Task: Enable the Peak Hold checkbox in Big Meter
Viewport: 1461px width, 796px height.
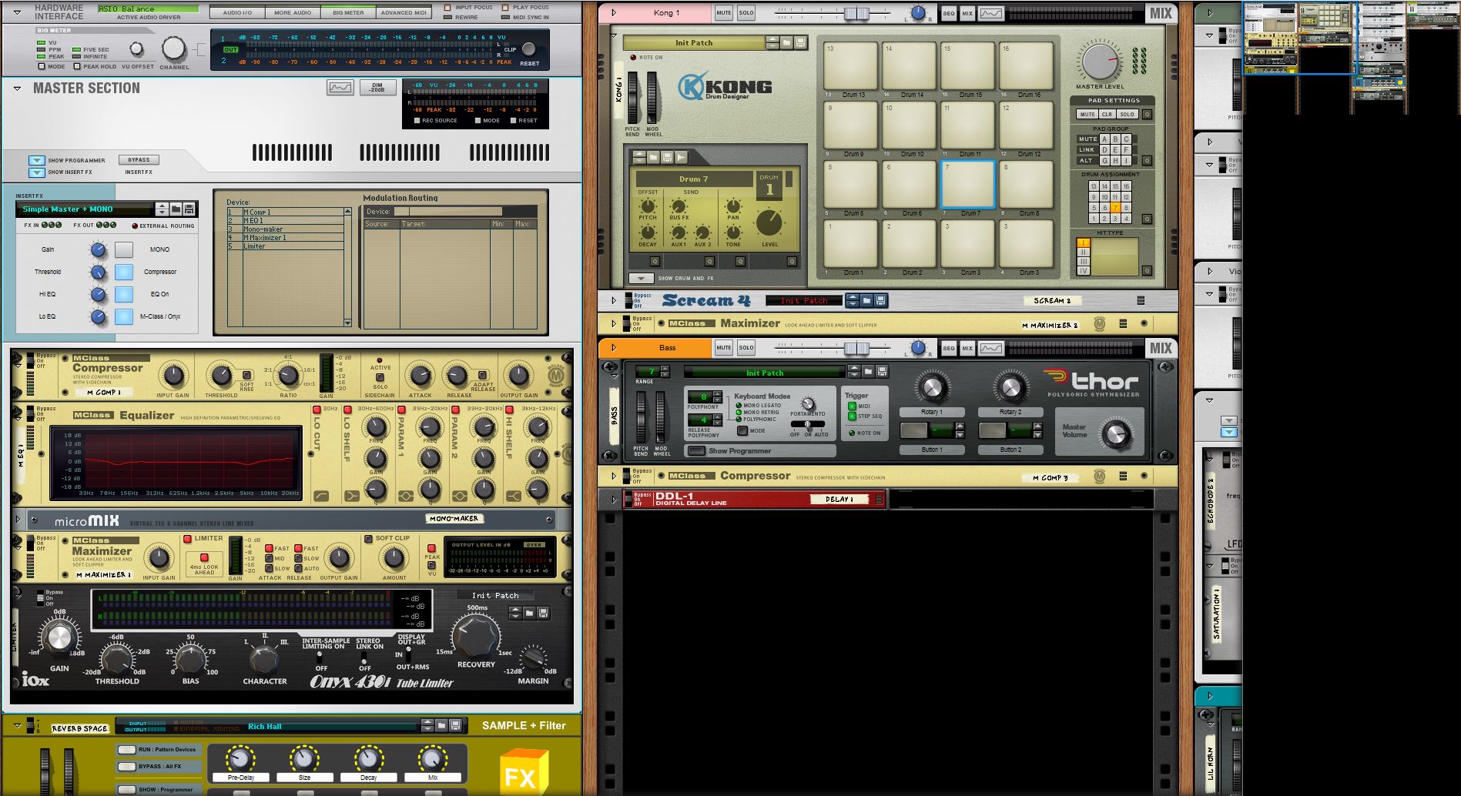Action: [x=77, y=67]
